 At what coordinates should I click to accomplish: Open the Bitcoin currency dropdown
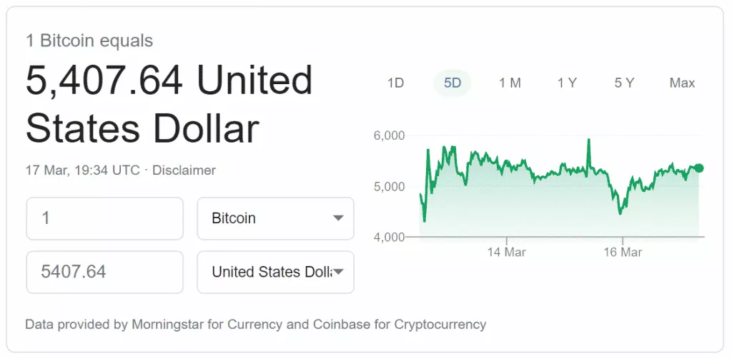275,218
